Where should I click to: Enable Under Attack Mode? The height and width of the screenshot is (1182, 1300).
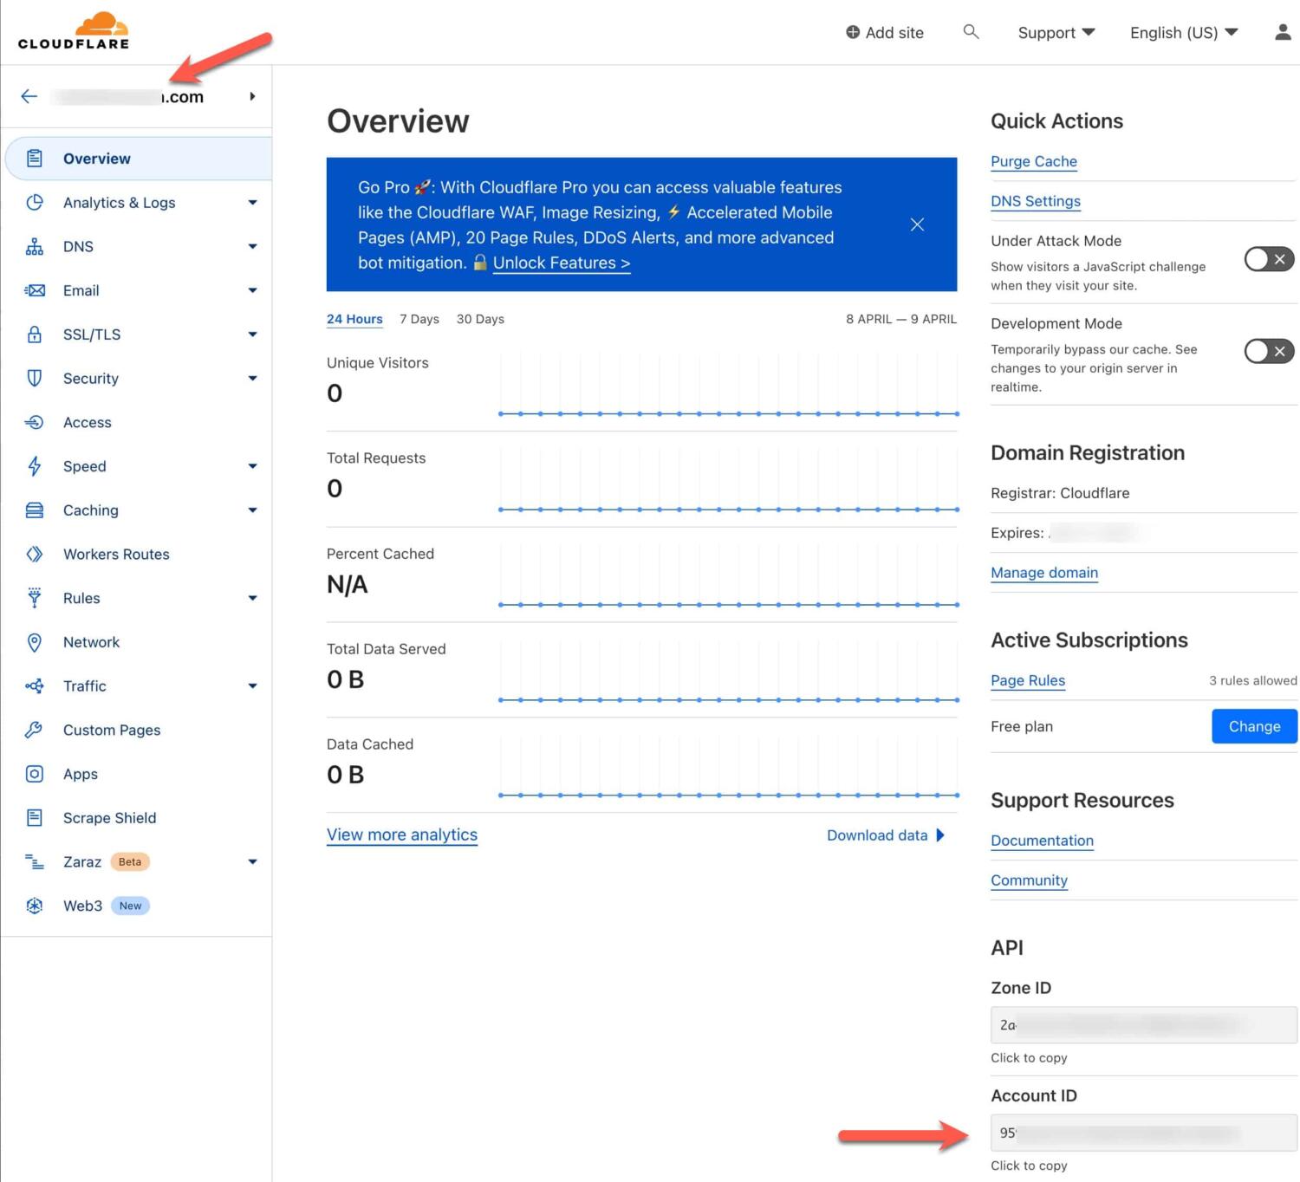[1268, 259]
